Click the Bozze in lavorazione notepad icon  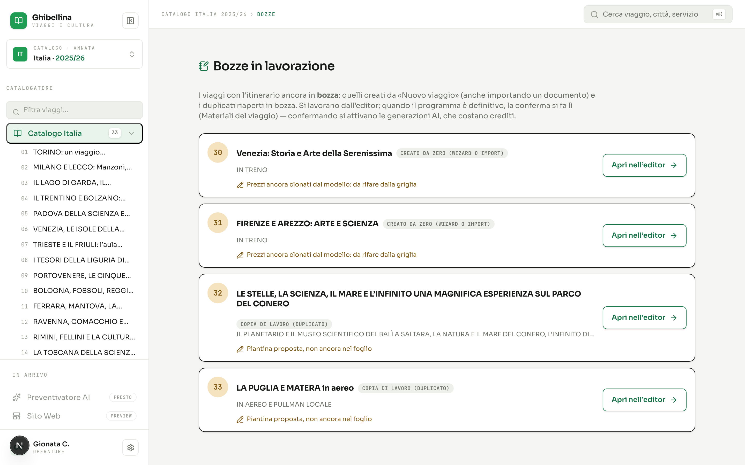point(204,66)
